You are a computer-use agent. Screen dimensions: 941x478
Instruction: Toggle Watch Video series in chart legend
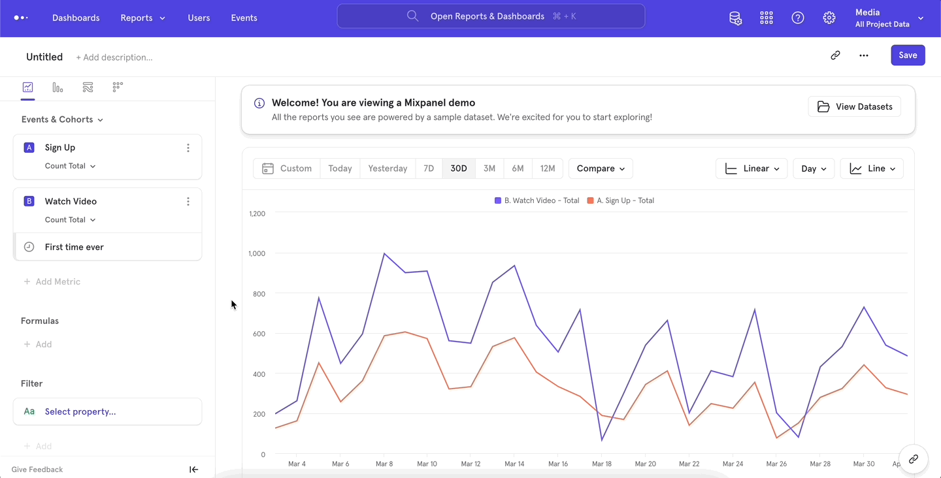click(537, 200)
